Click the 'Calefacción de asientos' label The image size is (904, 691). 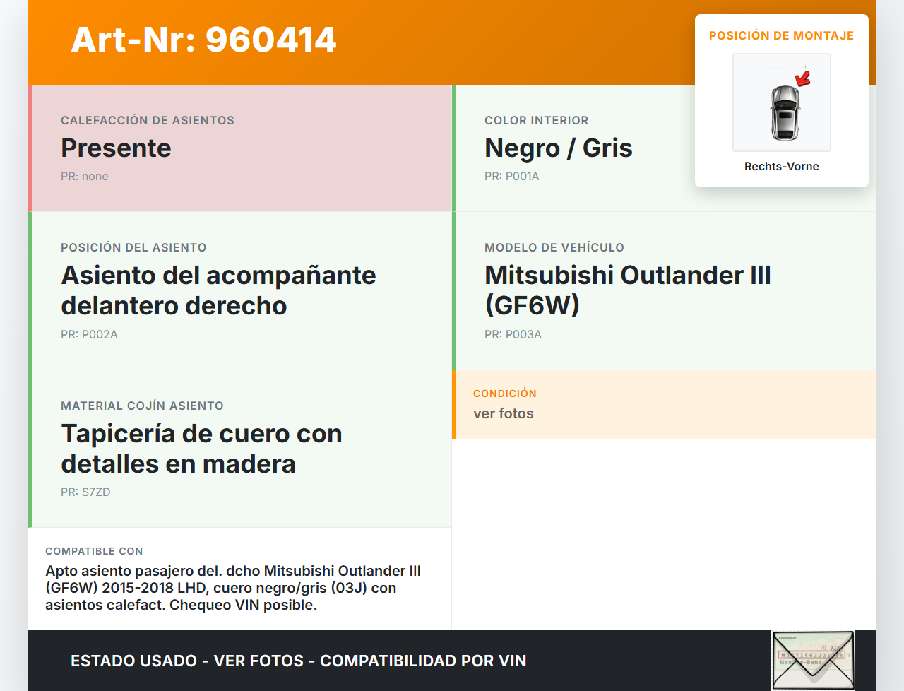pyautogui.click(x=148, y=120)
